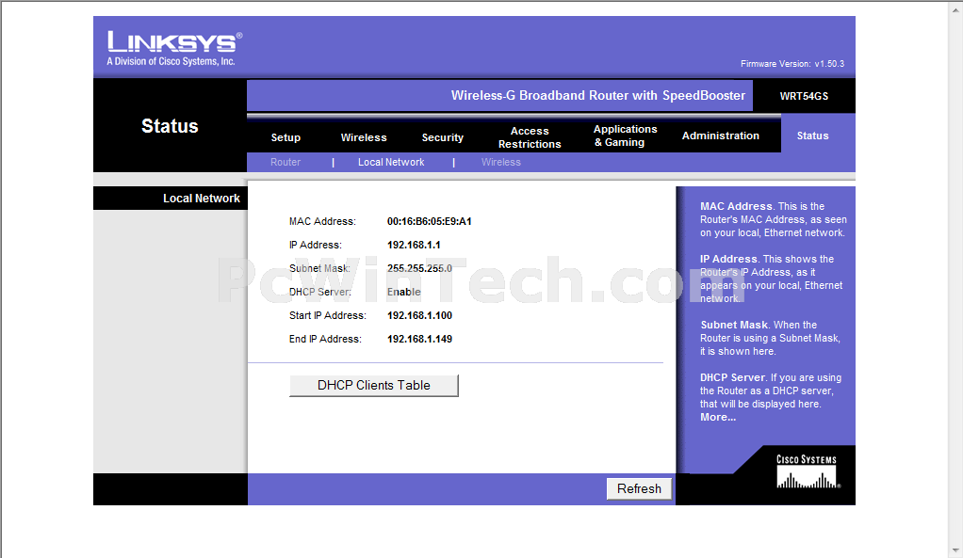Click Wireless-G Broadband Router with SpeedBooster title
963x558 pixels.
pos(598,96)
